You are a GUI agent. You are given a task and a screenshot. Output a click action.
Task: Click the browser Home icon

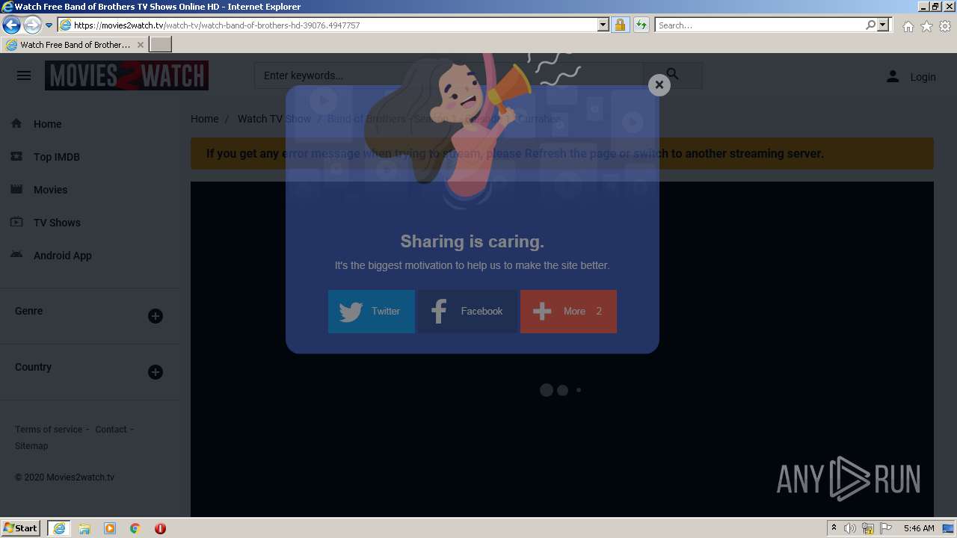click(x=908, y=26)
